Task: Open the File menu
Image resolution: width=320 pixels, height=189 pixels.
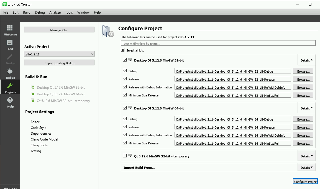Action: [x=6, y=12]
